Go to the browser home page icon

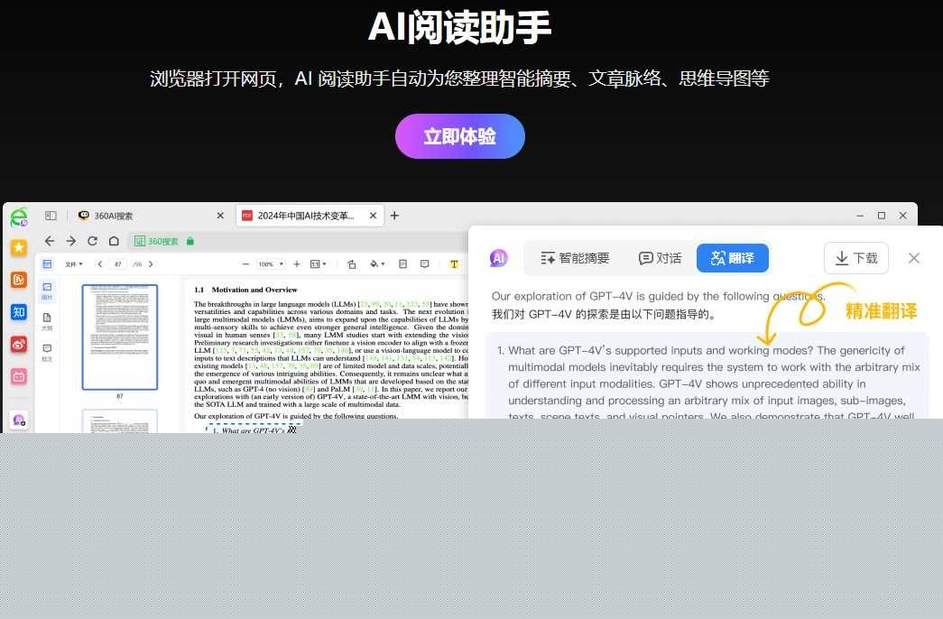pyautogui.click(x=114, y=241)
